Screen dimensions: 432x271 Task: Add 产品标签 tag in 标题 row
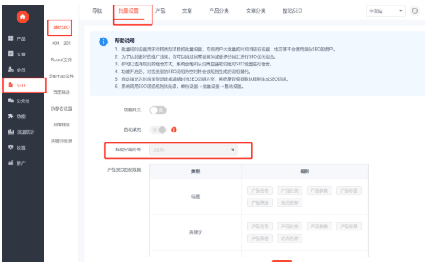click(349, 190)
